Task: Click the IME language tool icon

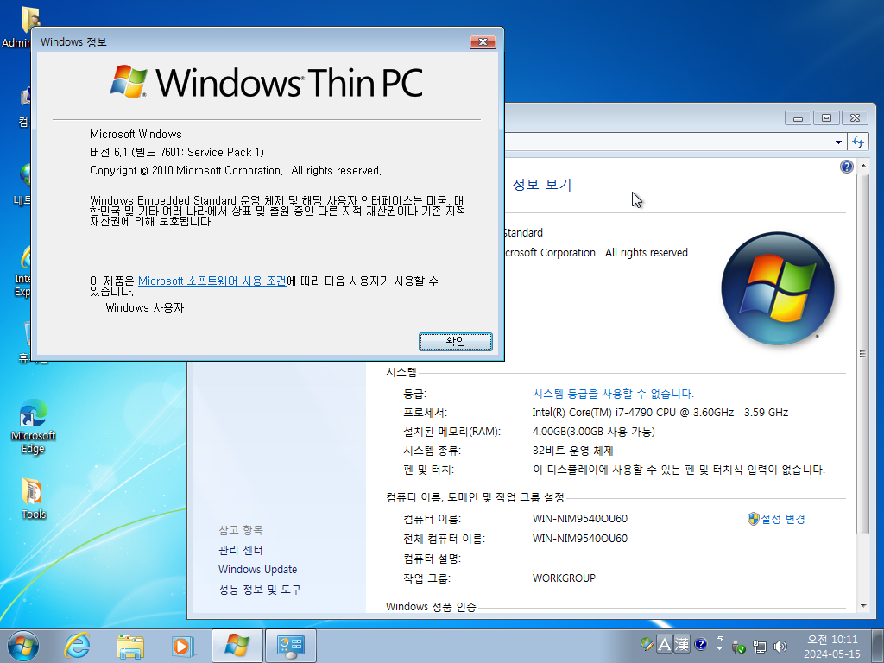Action: pos(647,644)
